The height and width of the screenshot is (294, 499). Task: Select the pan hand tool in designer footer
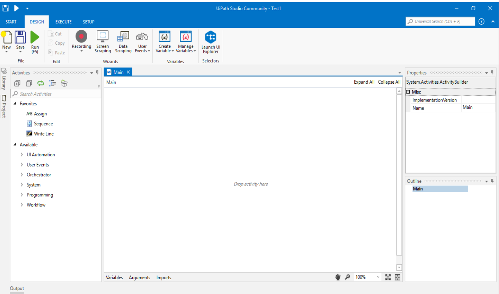pos(338,277)
